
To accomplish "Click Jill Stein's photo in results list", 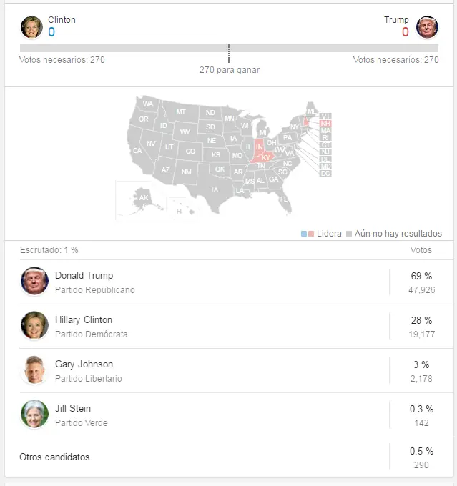I will coord(34,414).
